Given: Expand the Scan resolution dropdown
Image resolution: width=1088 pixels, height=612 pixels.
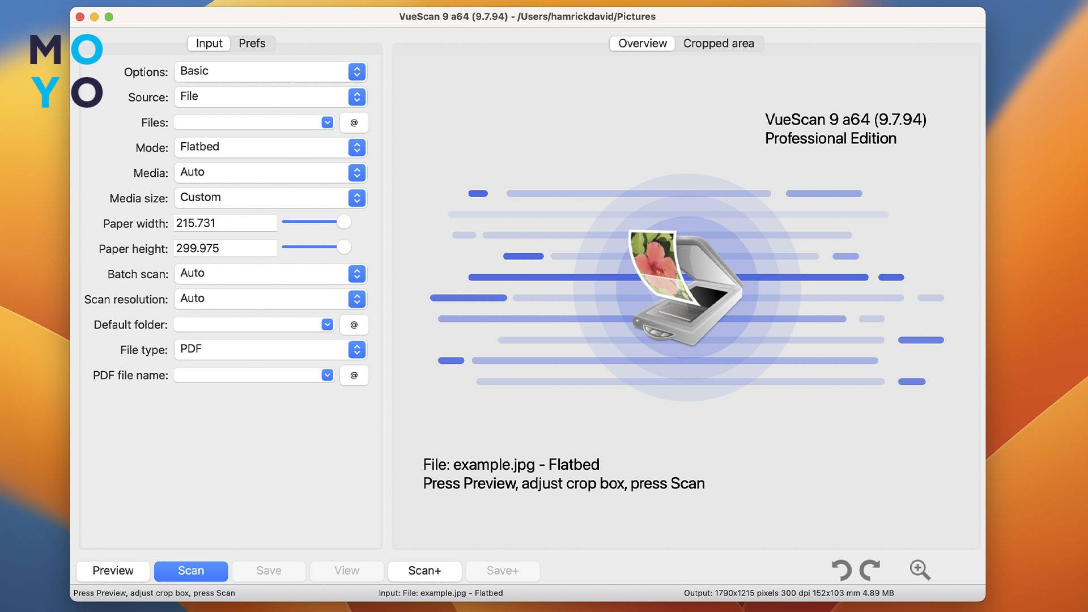Looking at the screenshot, I should tap(356, 299).
